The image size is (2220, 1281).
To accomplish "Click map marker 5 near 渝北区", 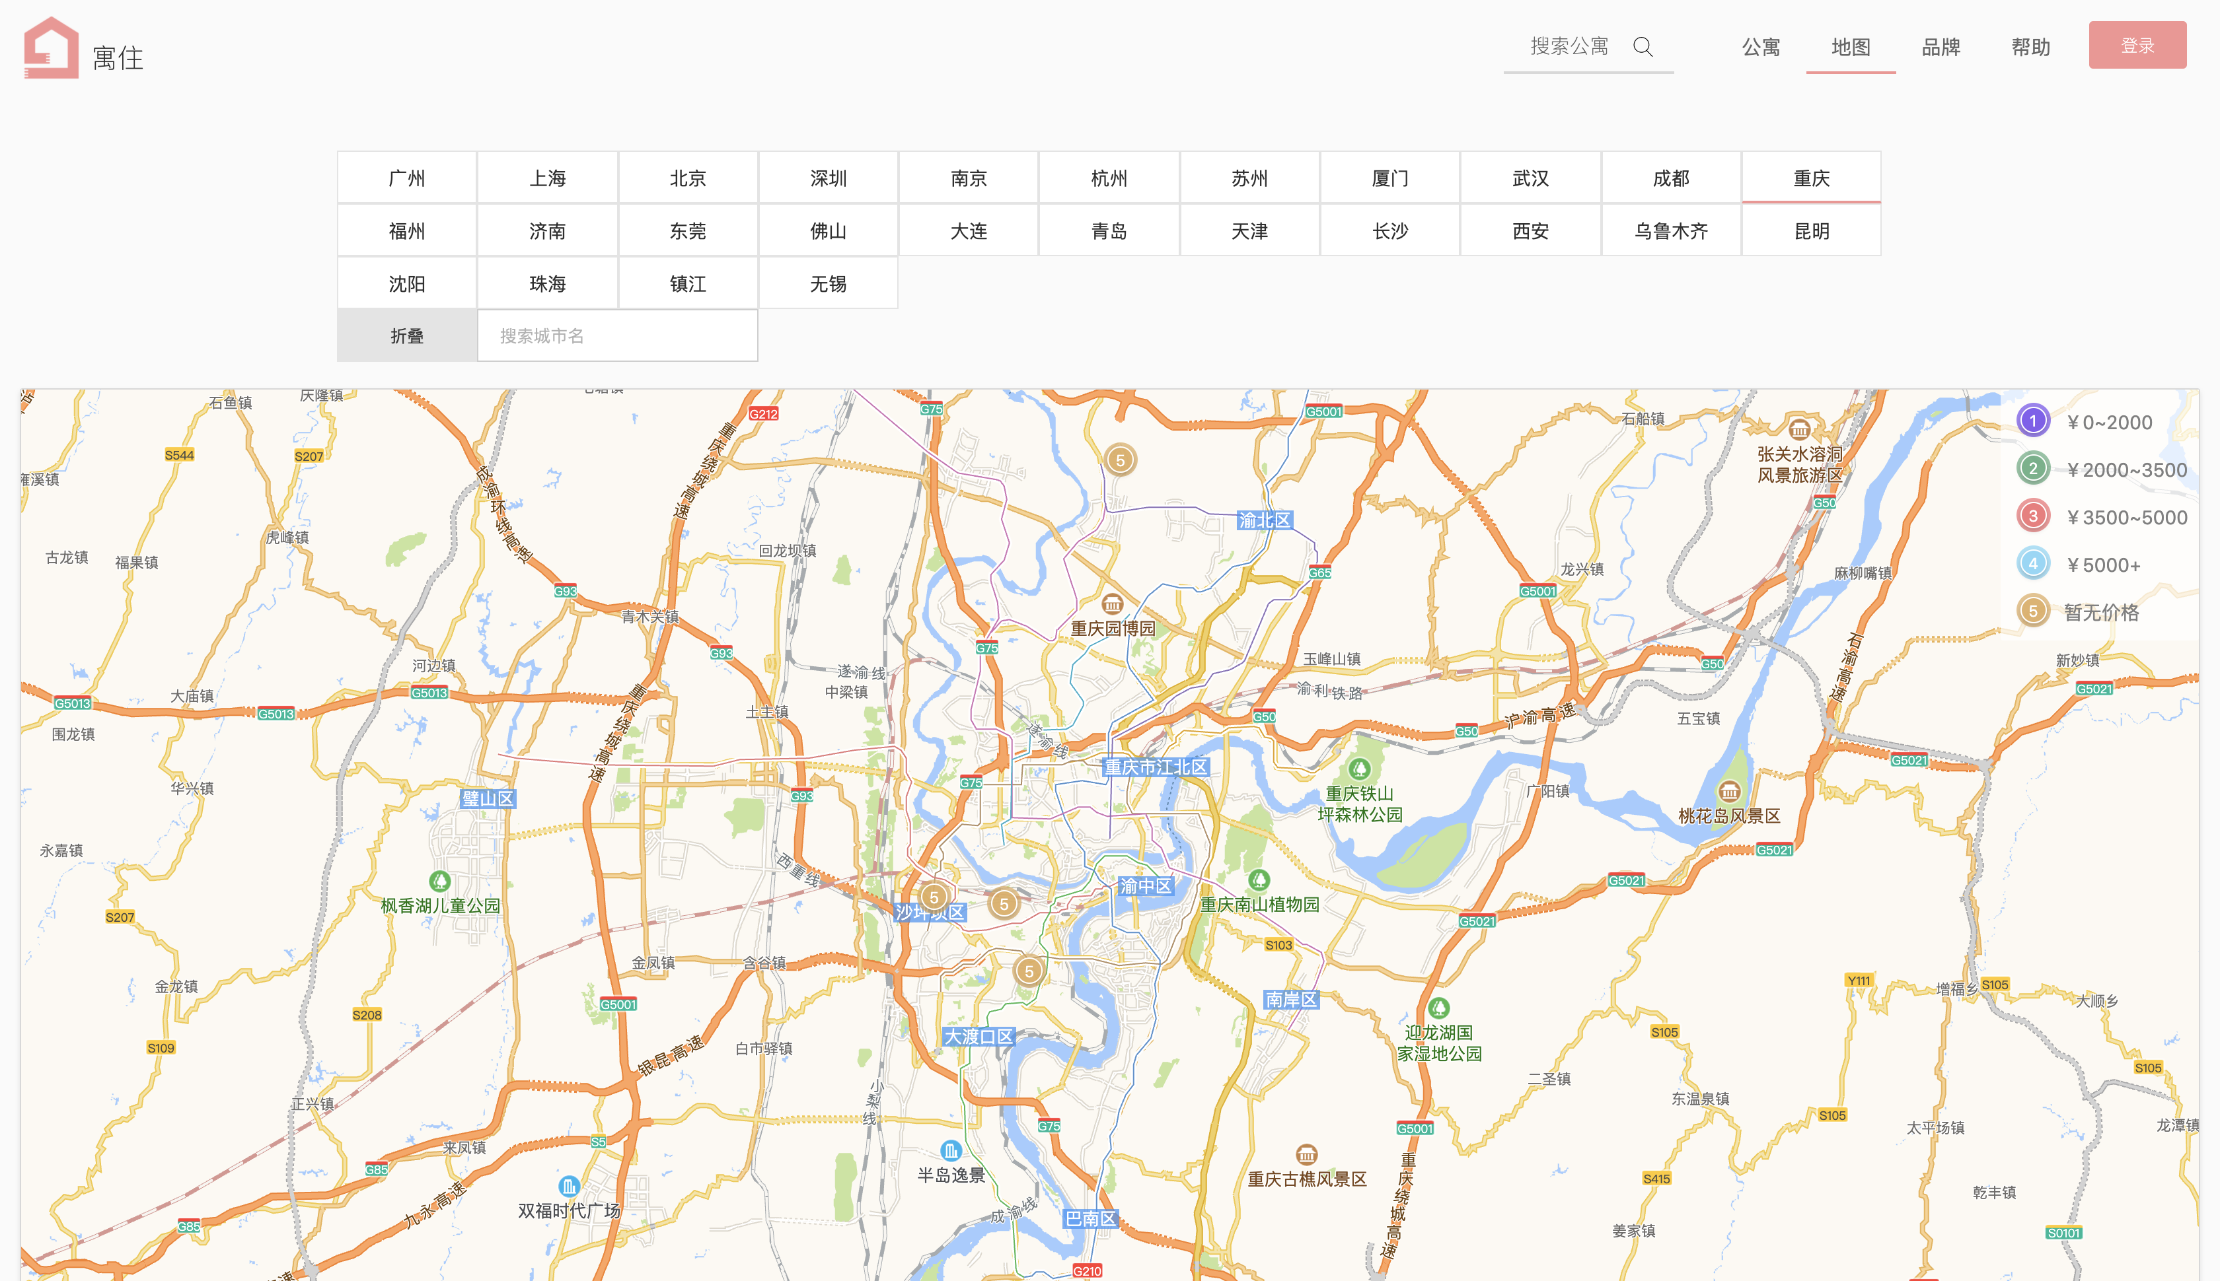I will pos(1120,460).
